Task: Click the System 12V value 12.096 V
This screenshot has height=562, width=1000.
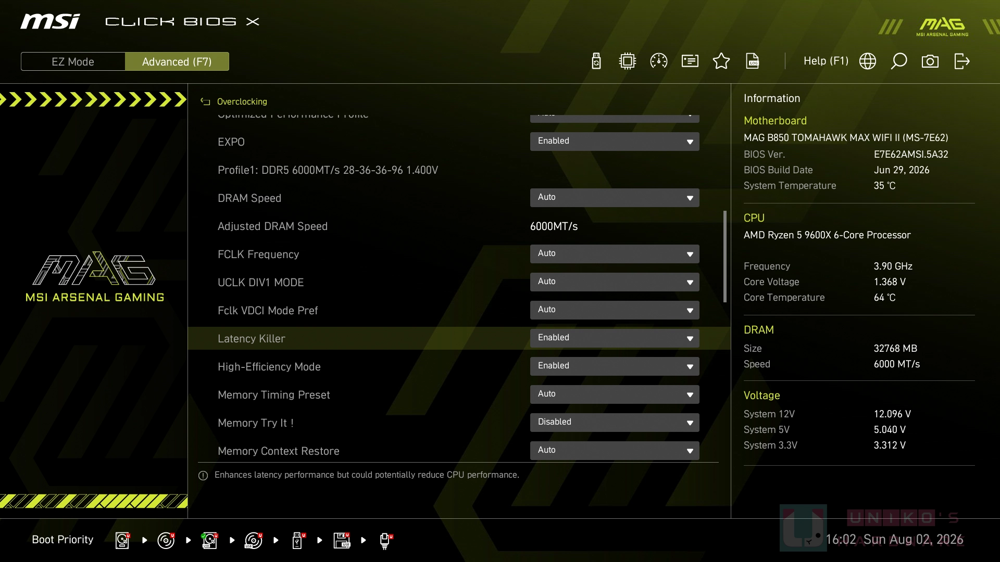Action: [892, 414]
